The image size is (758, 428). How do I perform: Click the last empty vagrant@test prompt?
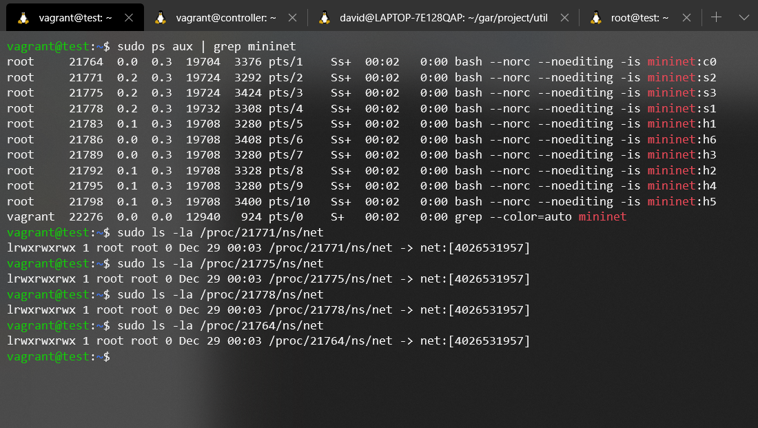click(59, 357)
